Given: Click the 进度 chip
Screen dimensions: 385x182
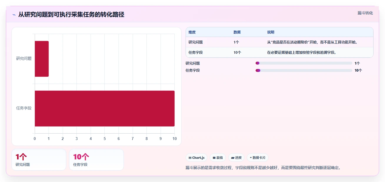Looking at the screenshot, I should click(236, 158).
